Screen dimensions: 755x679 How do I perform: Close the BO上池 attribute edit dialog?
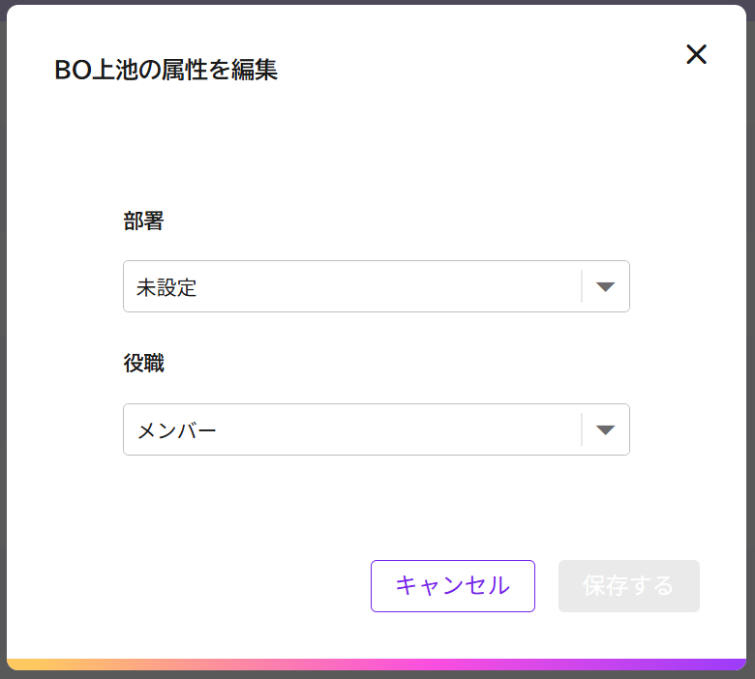pyautogui.click(x=696, y=54)
